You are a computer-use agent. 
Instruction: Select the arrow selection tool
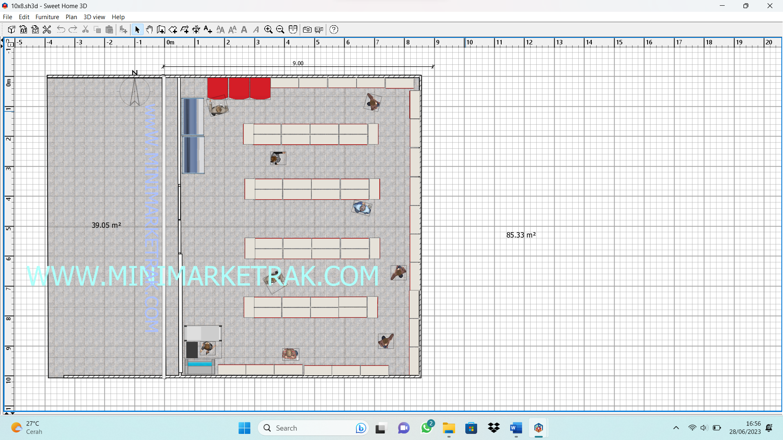tap(137, 29)
